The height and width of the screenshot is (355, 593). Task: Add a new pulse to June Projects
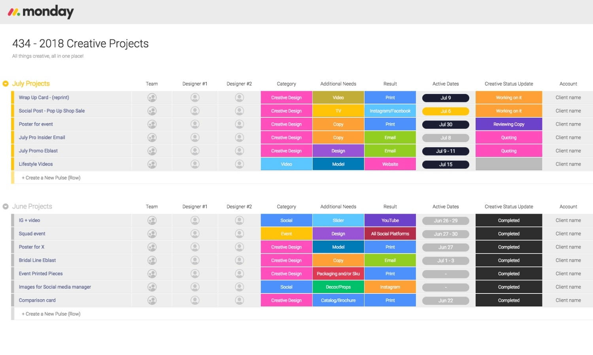coord(51,314)
